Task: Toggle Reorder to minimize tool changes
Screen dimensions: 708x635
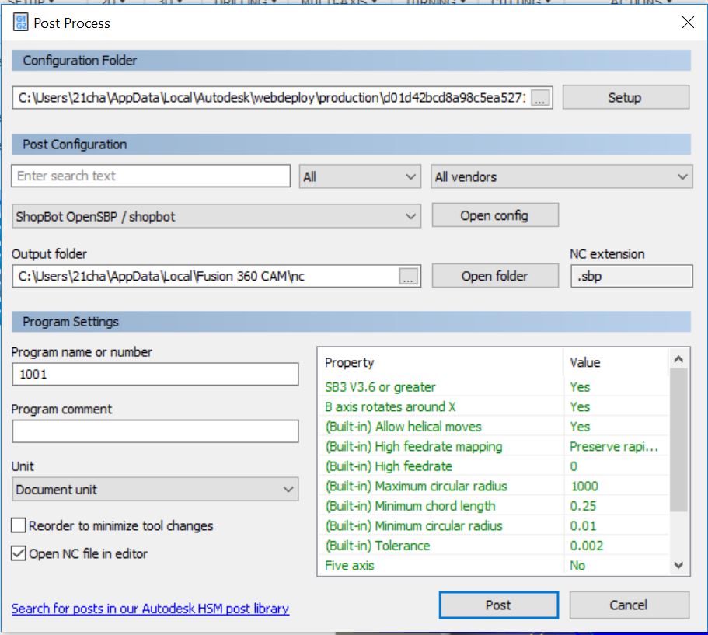Action: click(x=19, y=525)
